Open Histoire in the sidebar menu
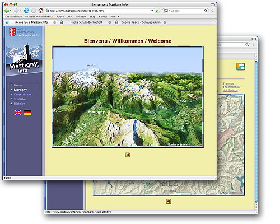 click(19, 104)
